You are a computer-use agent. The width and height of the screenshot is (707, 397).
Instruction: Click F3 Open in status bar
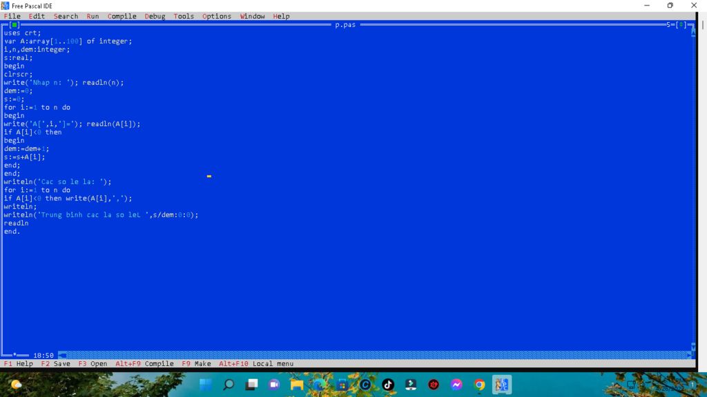93,364
